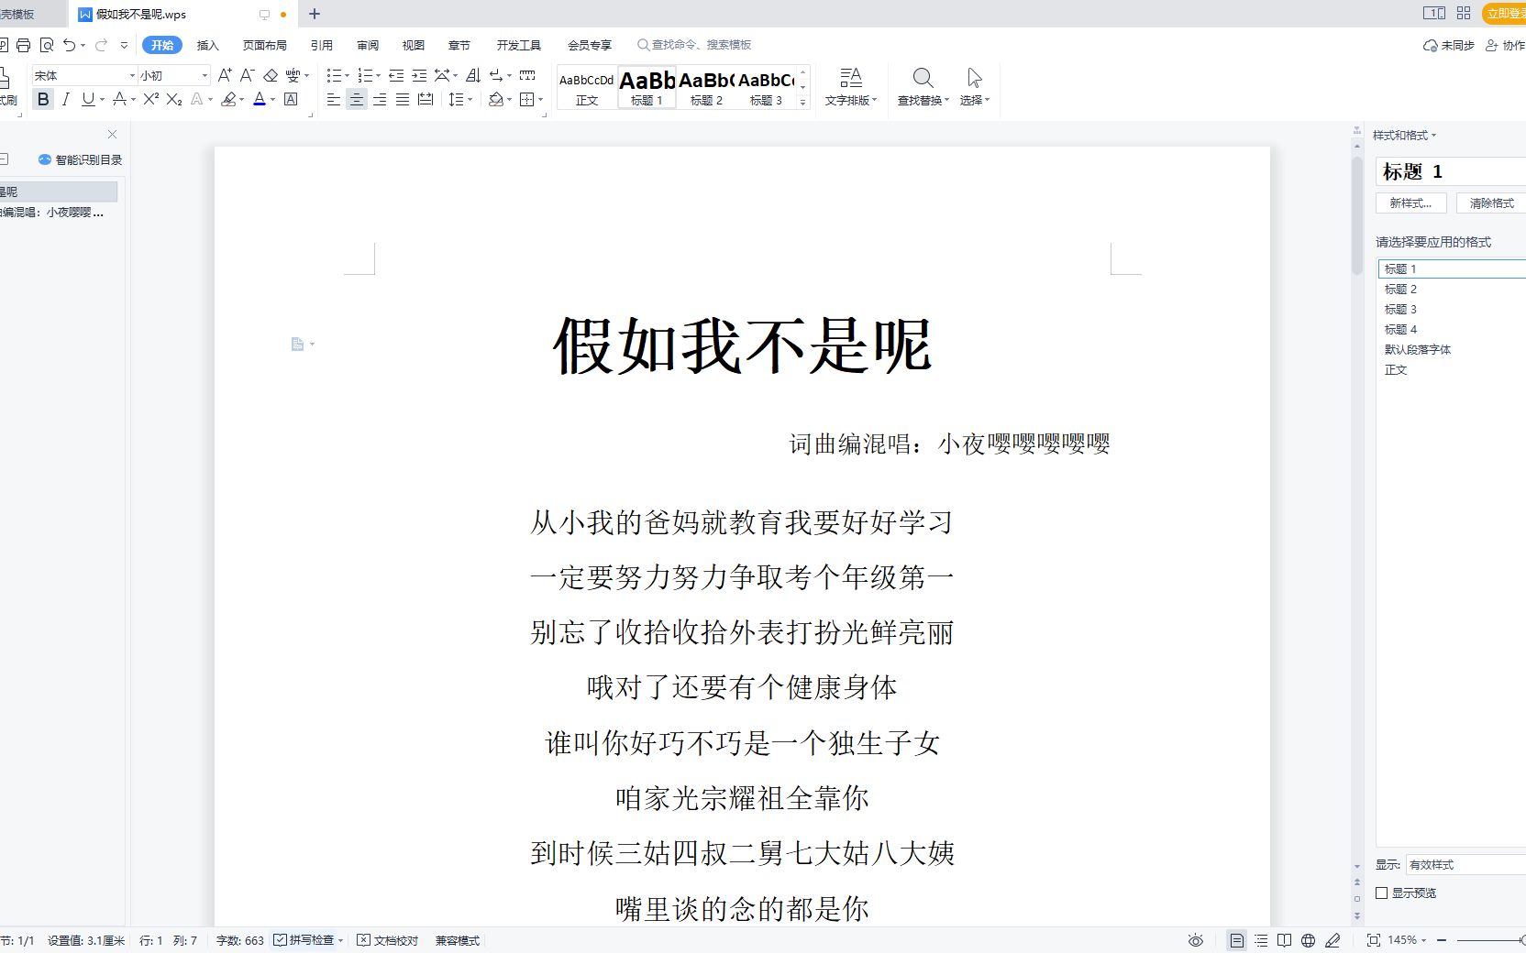Click the 智能识别目录 button in navigation pane
This screenshot has width=1526, height=953.
point(80,159)
